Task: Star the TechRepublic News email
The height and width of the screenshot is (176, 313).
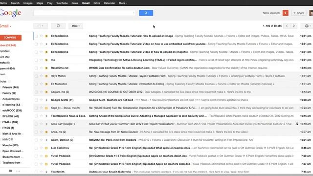Action: tap(41, 116)
